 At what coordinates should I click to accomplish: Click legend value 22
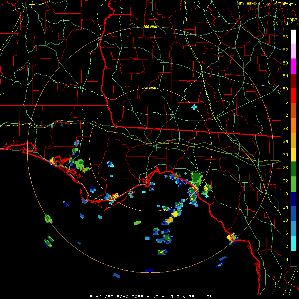click(285, 181)
